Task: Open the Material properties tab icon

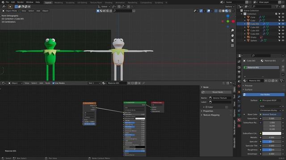Action: click(x=239, y=120)
